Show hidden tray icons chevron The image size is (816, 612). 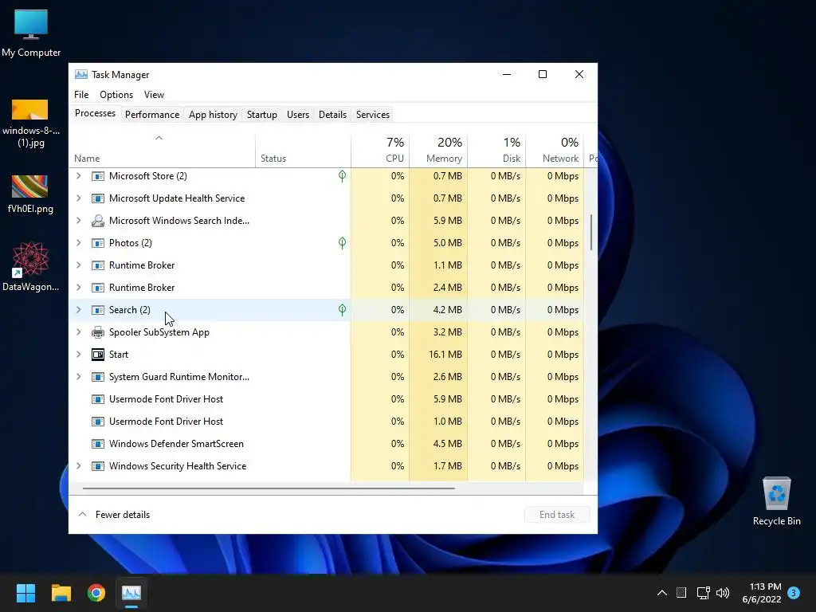(x=662, y=593)
